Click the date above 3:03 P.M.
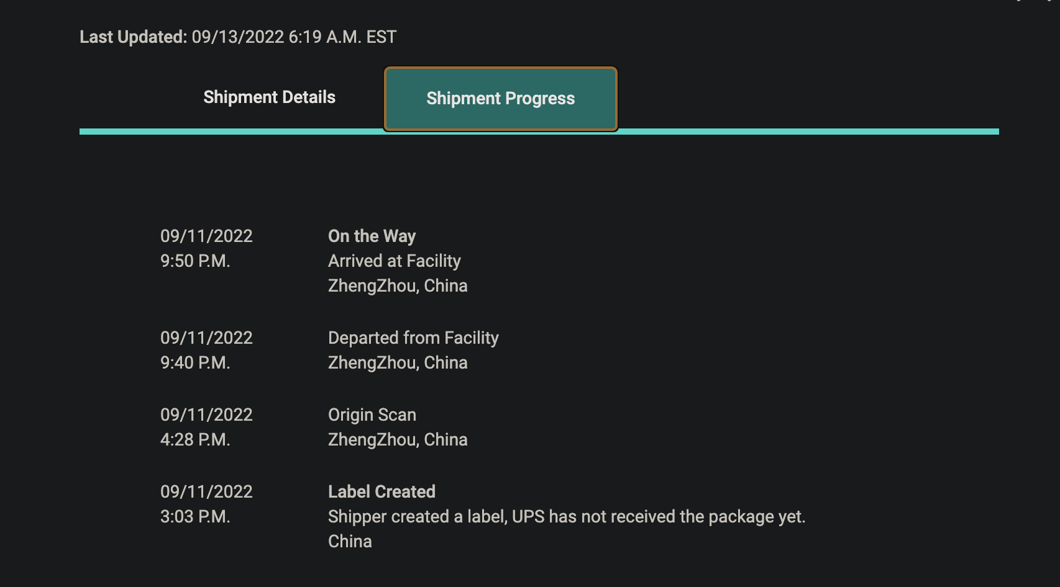Viewport: 1060px width, 587px height. click(206, 492)
